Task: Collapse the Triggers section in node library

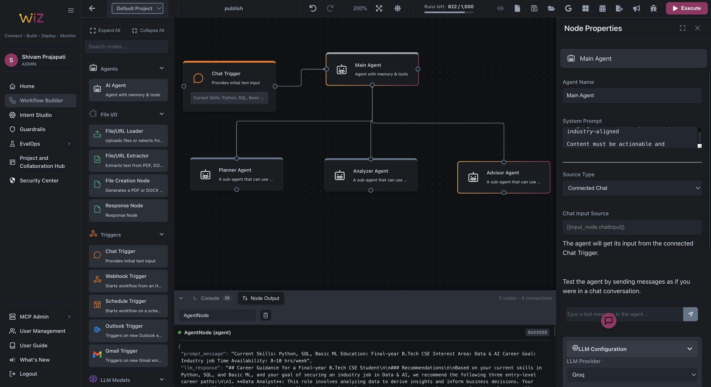Action: click(161, 234)
